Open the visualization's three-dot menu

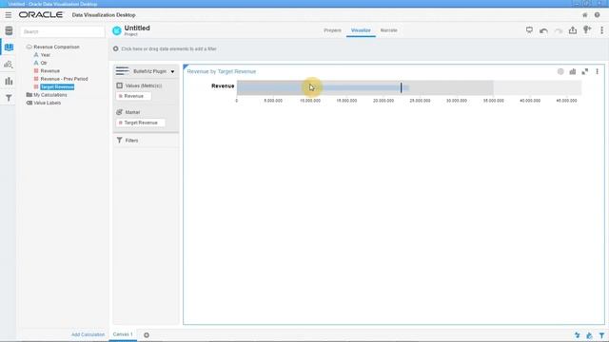coord(597,71)
